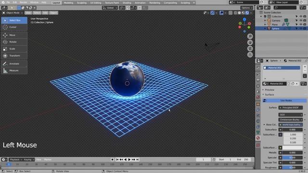Hide Collection in viewport with eye
The width and height of the screenshot is (308, 173).
(301, 16)
